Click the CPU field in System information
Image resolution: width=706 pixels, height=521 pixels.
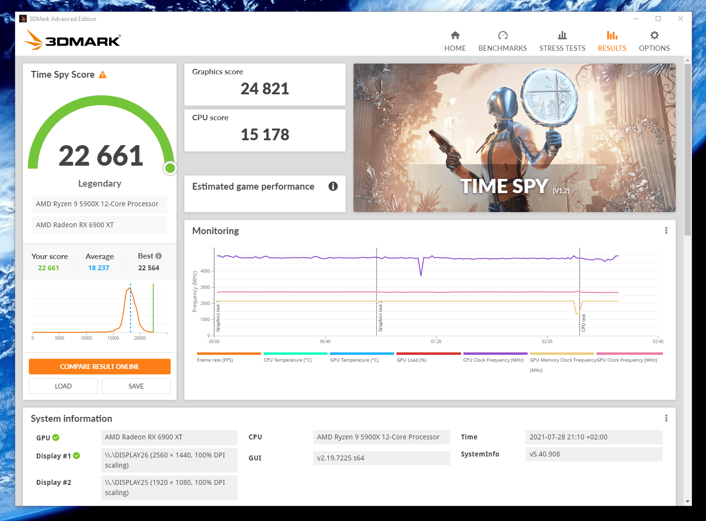click(x=381, y=437)
